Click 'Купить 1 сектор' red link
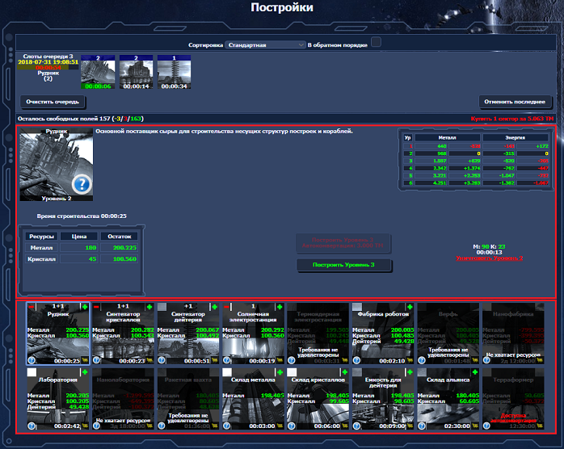Image resolution: width=564 pixels, height=449 pixels. point(514,119)
